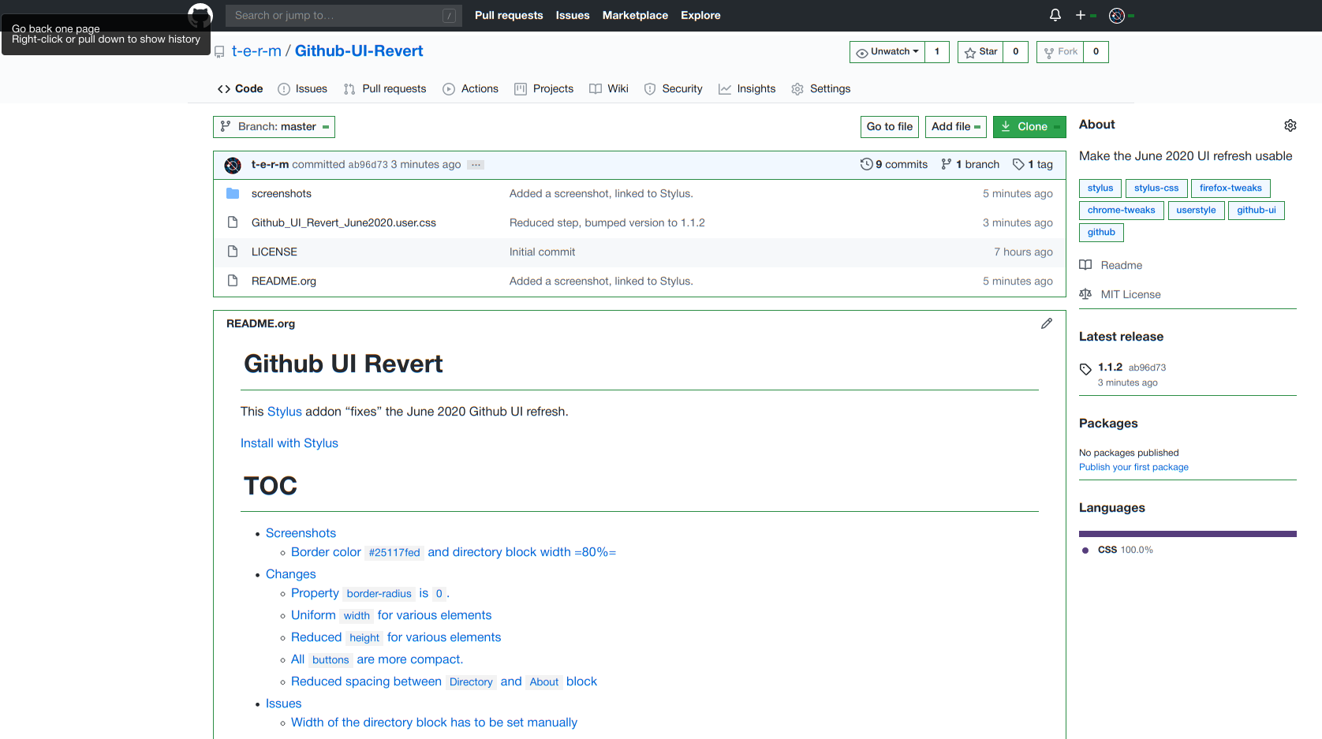
Task: Open the user avatar menu
Action: (x=1121, y=15)
